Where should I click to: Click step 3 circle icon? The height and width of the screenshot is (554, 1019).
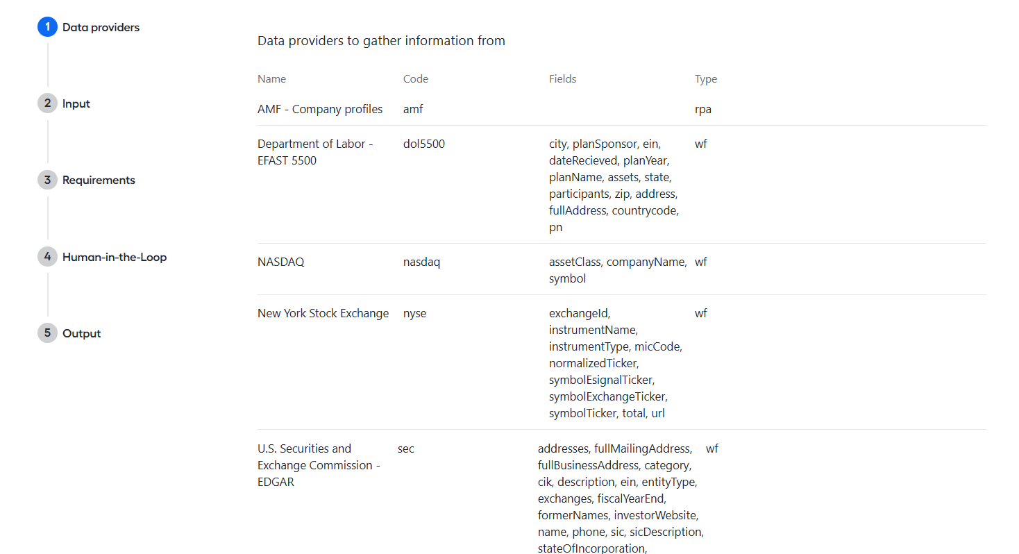point(47,180)
